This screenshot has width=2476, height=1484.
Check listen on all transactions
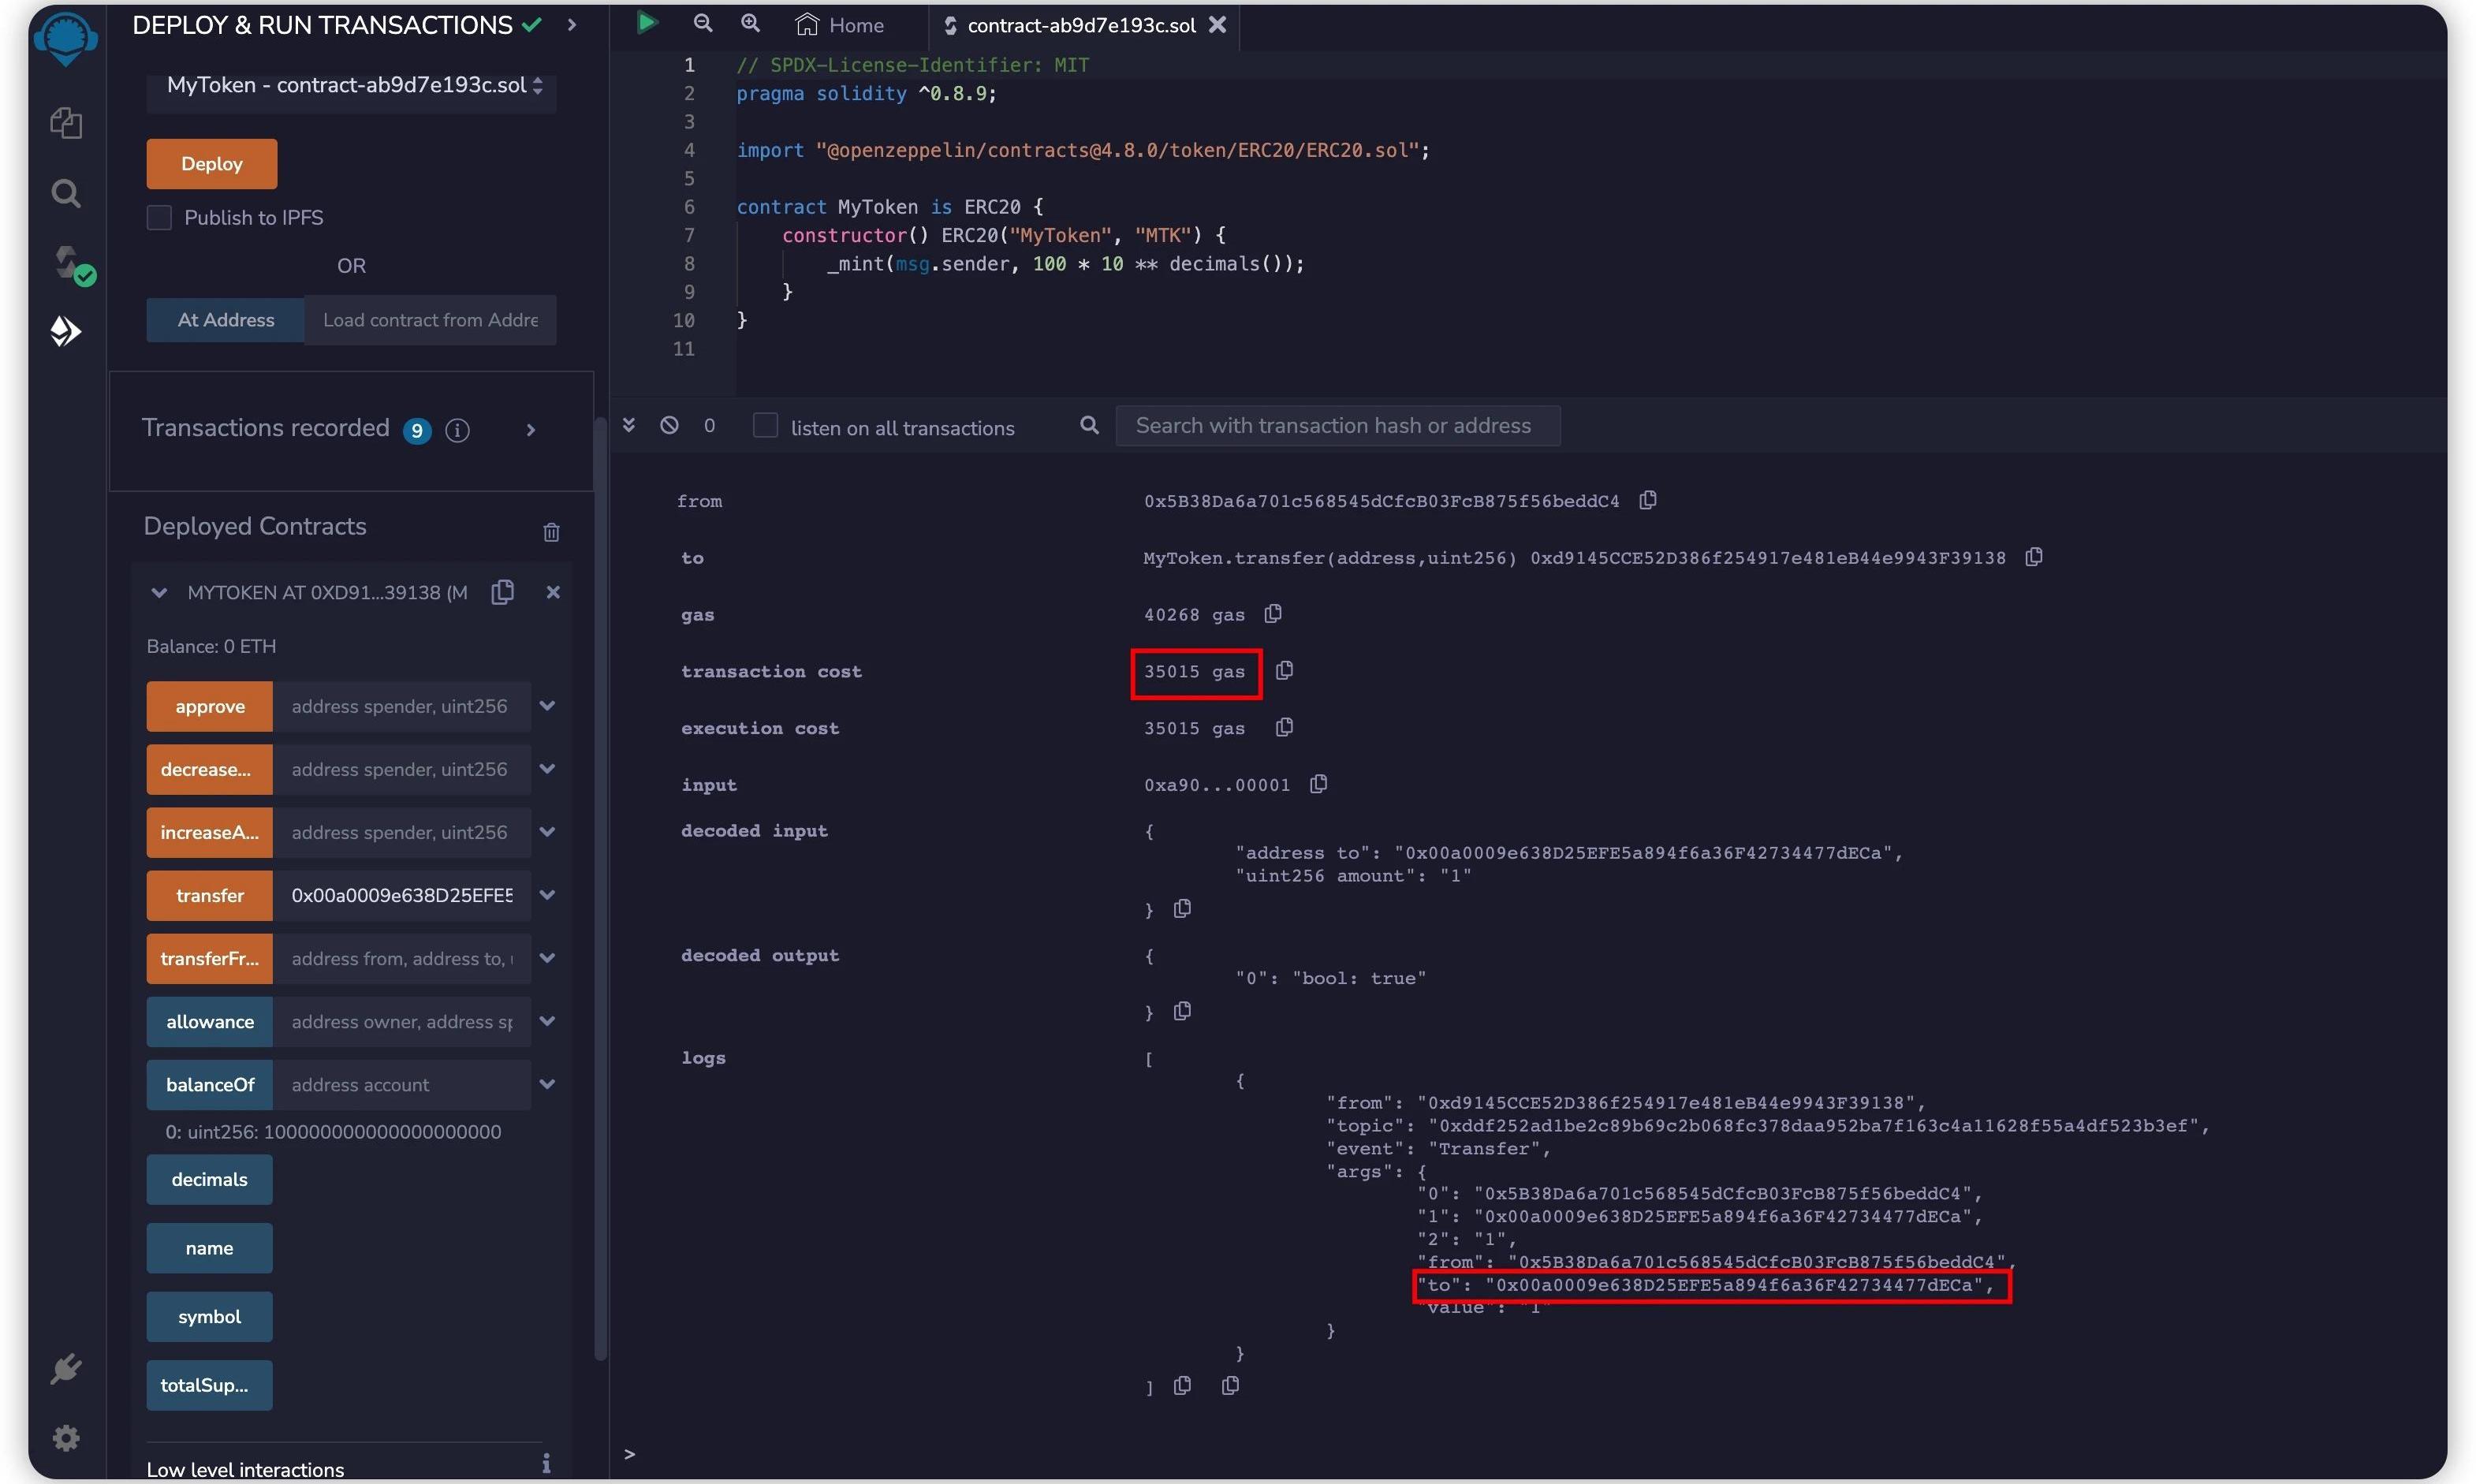pyautogui.click(x=765, y=426)
